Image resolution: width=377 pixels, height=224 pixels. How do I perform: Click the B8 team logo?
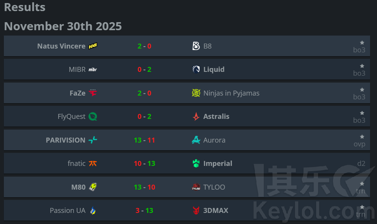[x=196, y=46]
